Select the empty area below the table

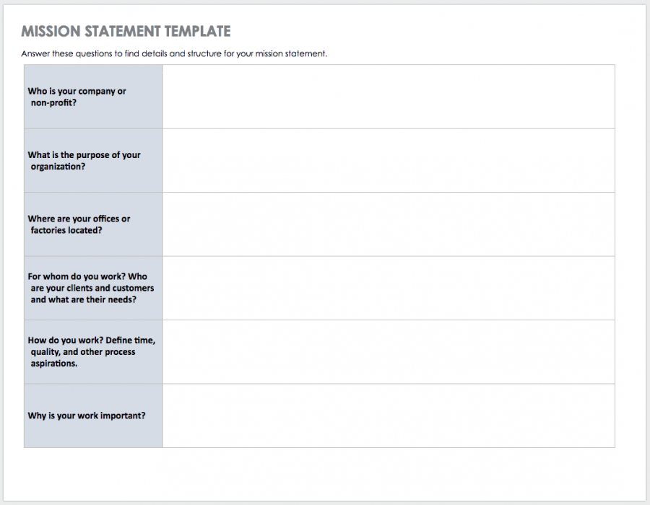(x=318, y=473)
